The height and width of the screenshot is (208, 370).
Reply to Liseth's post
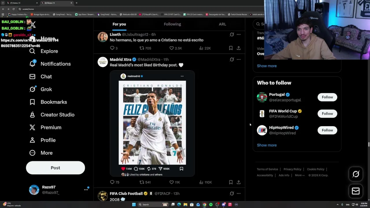(114, 48)
